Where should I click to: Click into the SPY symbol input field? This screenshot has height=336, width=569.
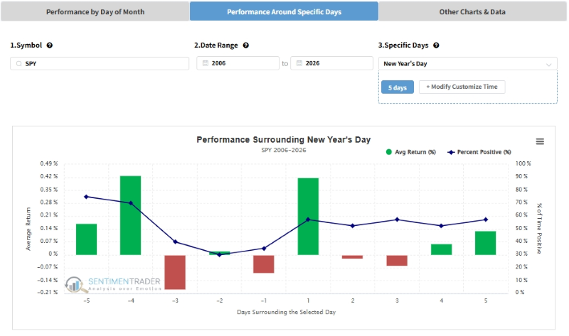point(100,63)
